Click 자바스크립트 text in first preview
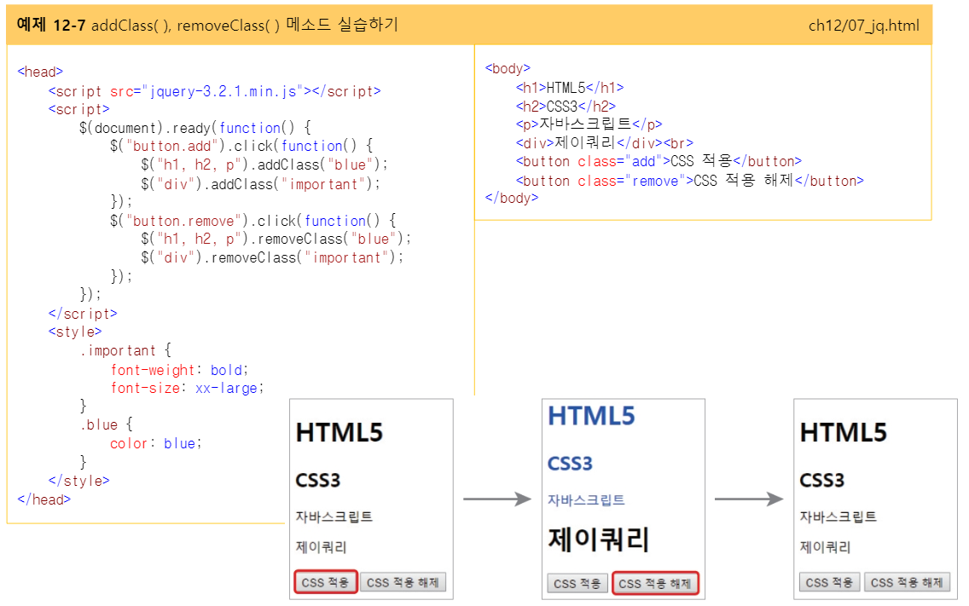Image resolution: width=969 pixels, height=606 pixels. coord(334,517)
